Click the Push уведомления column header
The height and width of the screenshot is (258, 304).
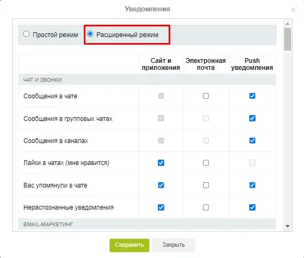pyautogui.click(x=252, y=64)
